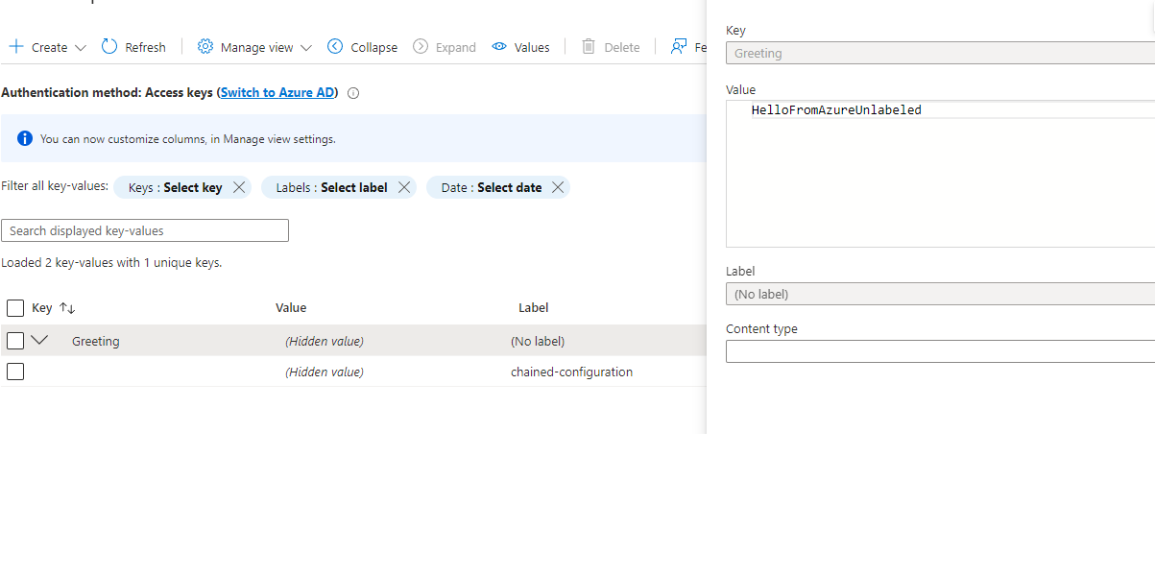Remove the Labels filter with its X
Image resolution: width=1155 pixels, height=576 pixels.
tap(403, 187)
